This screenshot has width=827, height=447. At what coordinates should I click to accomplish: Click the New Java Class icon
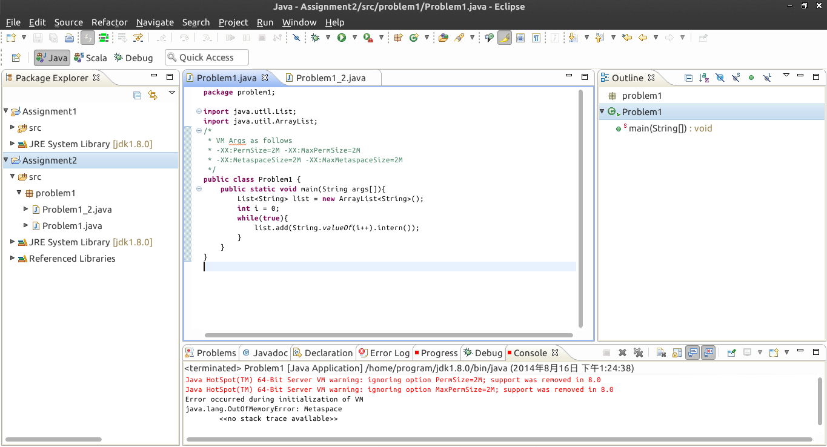click(414, 38)
